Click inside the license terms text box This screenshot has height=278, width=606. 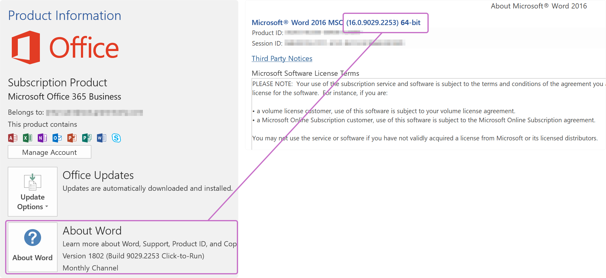pos(428,114)
